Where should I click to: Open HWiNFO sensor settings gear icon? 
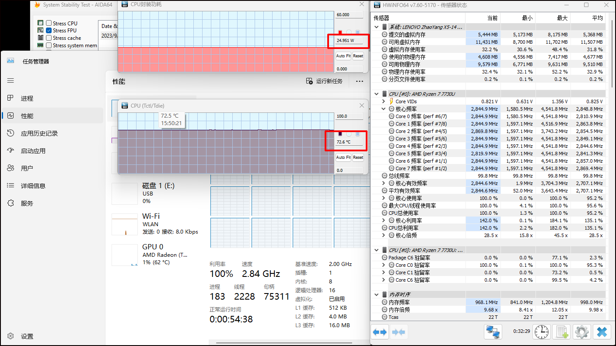tap(581, 332)
